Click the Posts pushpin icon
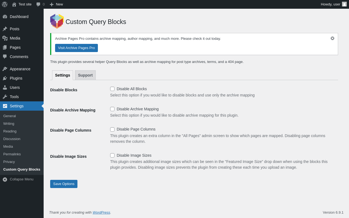The image size is (349, 218). coord(5,29)
